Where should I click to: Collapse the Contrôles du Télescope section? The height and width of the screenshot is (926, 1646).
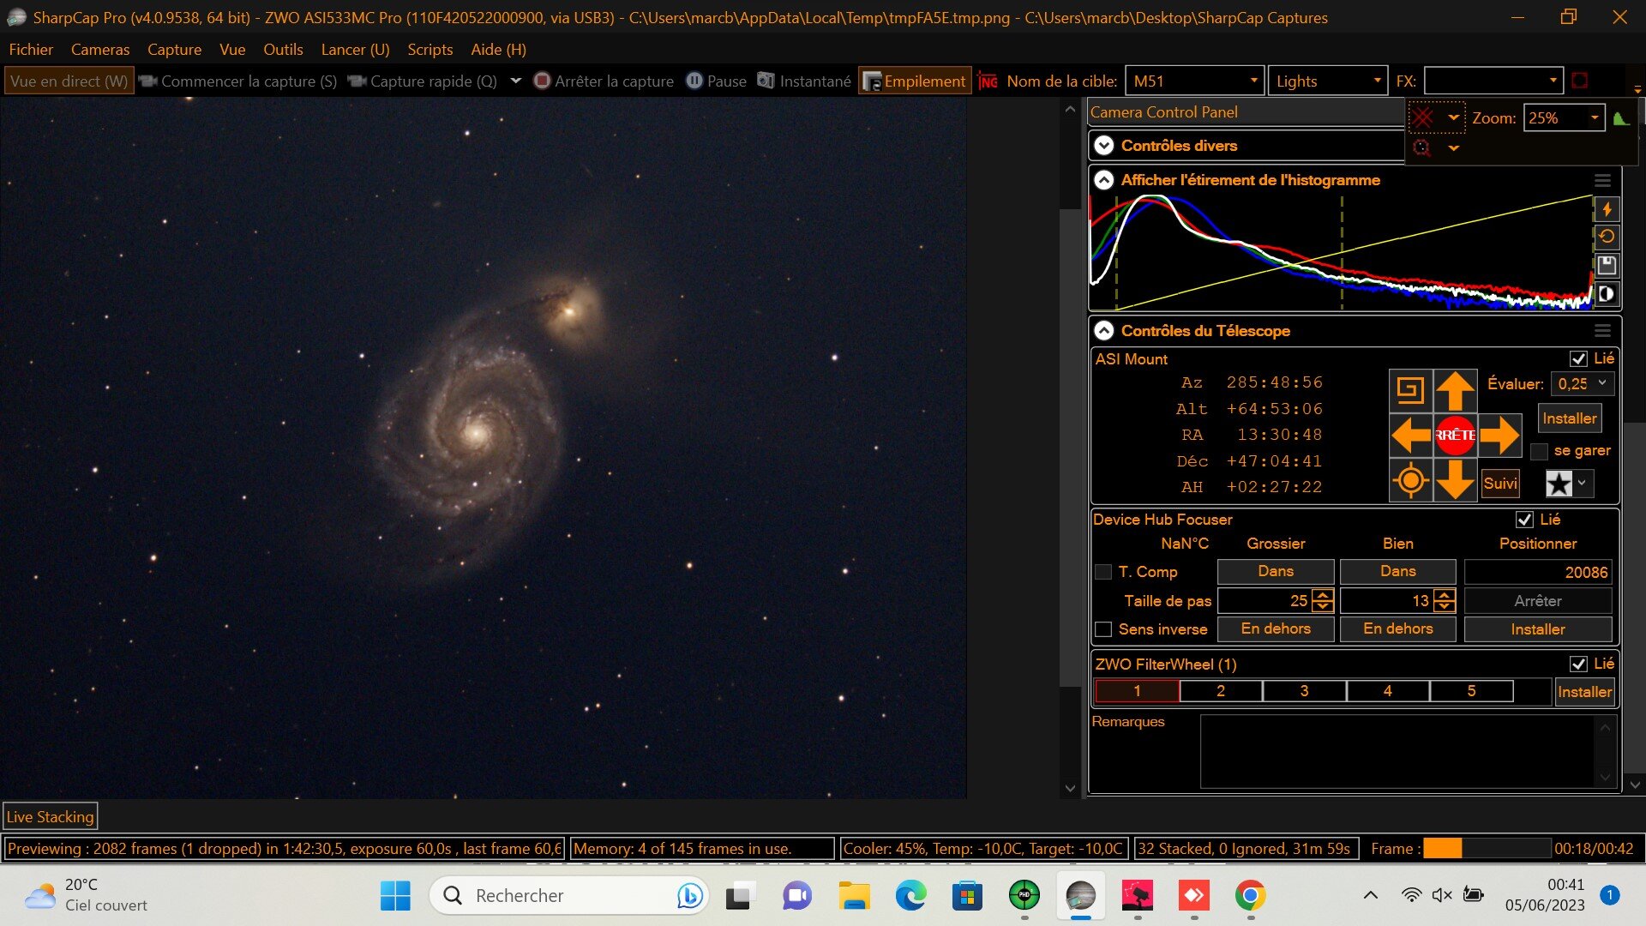[1104, 331]
